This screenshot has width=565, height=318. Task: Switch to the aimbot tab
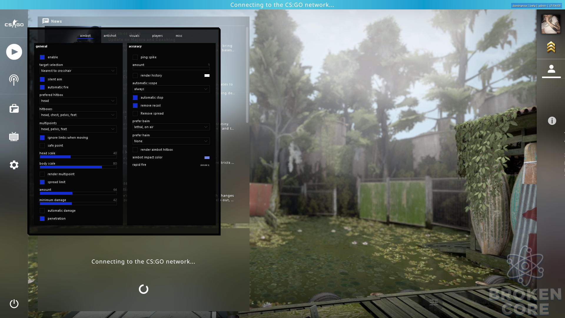[85, 36]
